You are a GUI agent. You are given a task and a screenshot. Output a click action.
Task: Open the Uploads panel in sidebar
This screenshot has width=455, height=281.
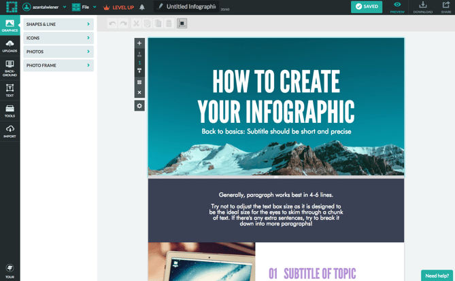(10, 45)
